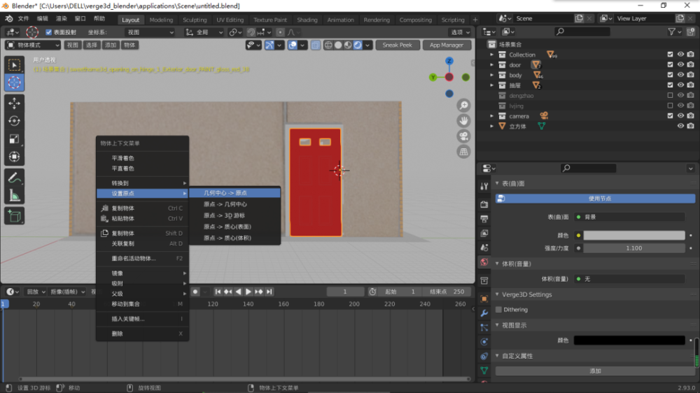Open the 物体模式 mode dropdown

pyautogui.click(x=33, y=45)
